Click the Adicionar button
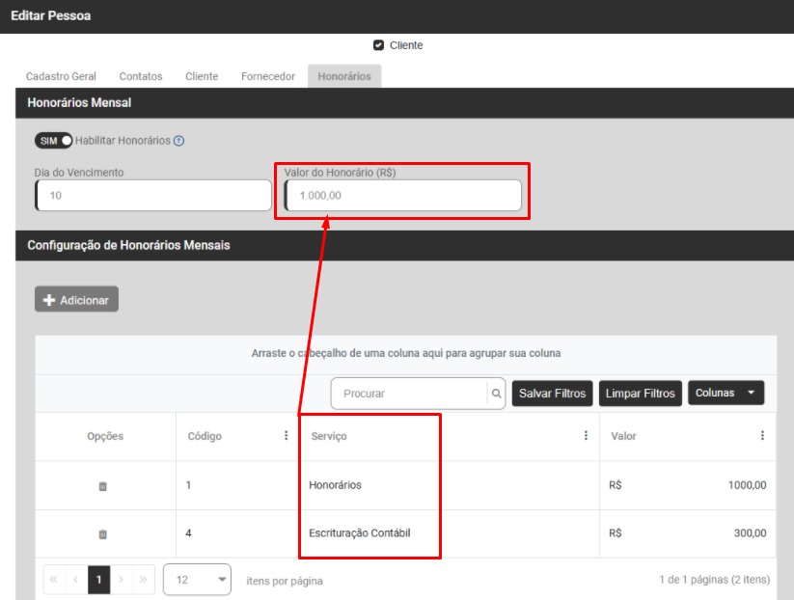This screenshot has height=600, width=794. coord(76,300)
